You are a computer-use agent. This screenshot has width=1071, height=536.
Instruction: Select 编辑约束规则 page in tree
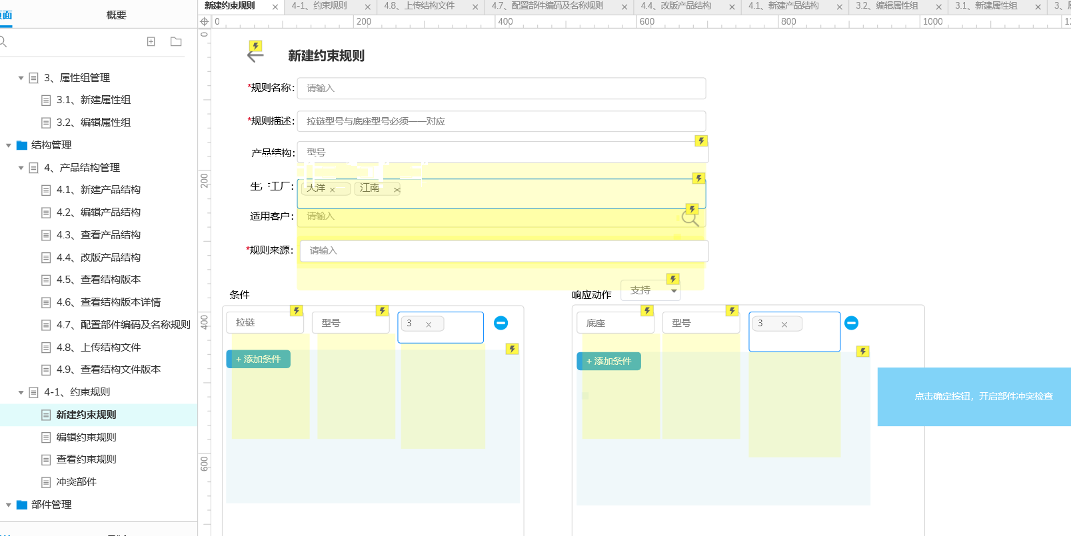pyautogui.click(x=86, y=437)
